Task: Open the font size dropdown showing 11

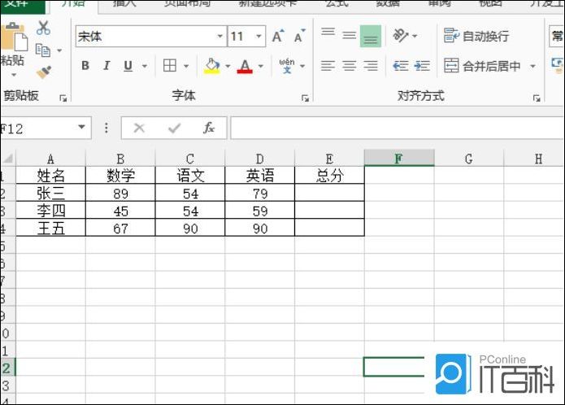Action: click(259, 37)
